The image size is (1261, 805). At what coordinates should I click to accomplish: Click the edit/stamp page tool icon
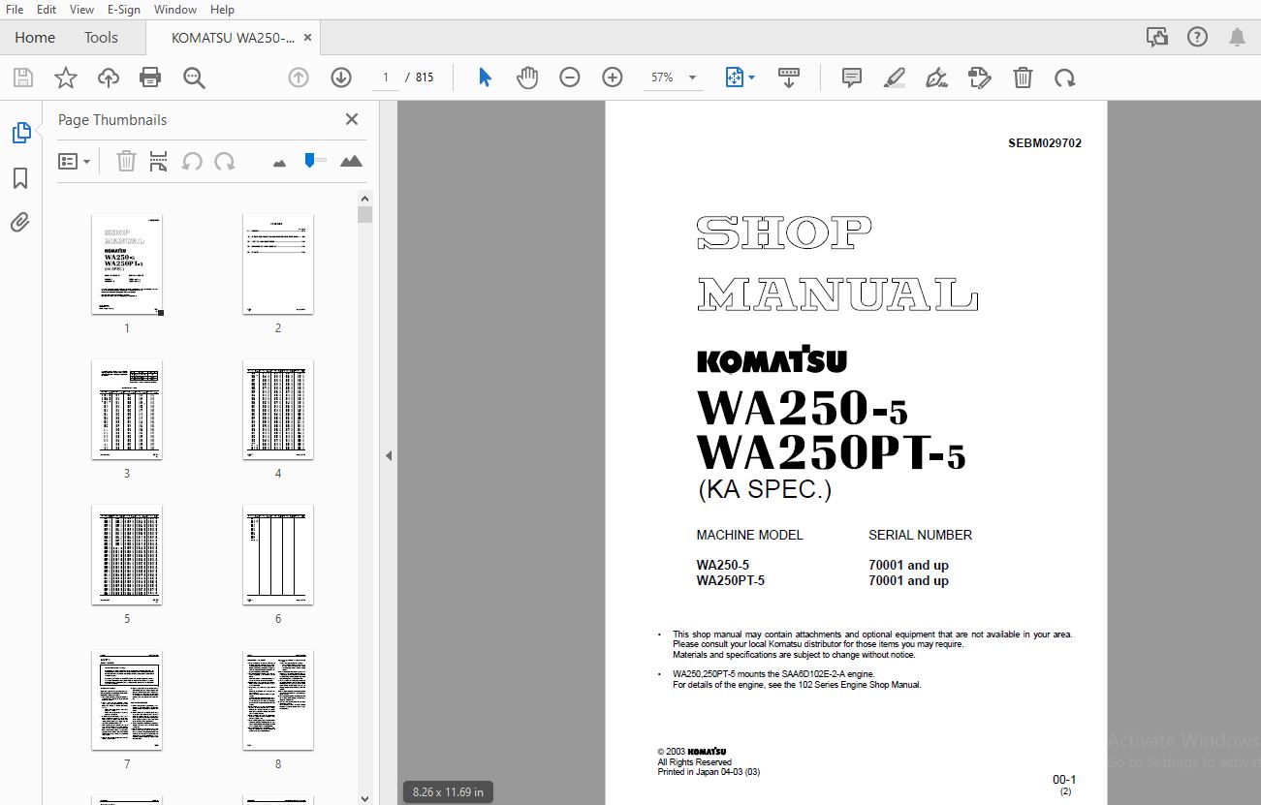click(x=980, y=77)
